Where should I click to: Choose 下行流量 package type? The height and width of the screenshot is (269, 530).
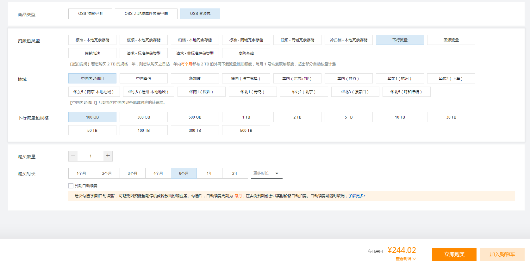[x=400, y=40]
